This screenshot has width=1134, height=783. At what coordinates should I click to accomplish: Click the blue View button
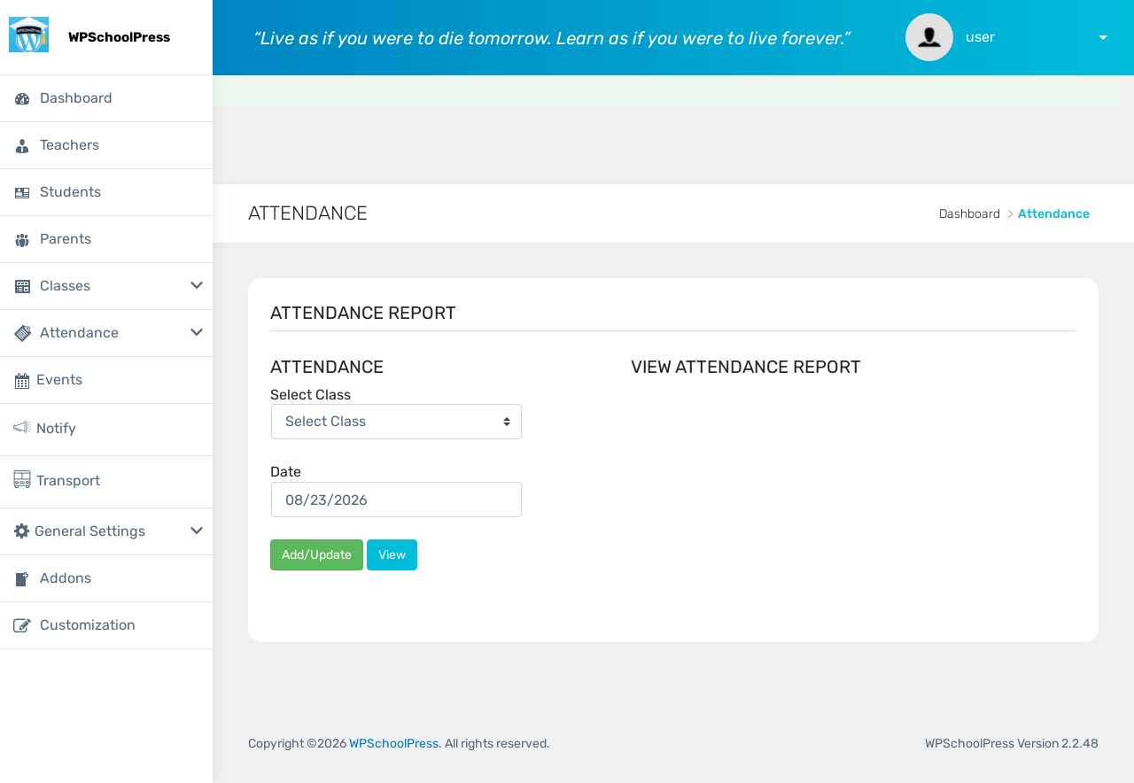[392, 555]
